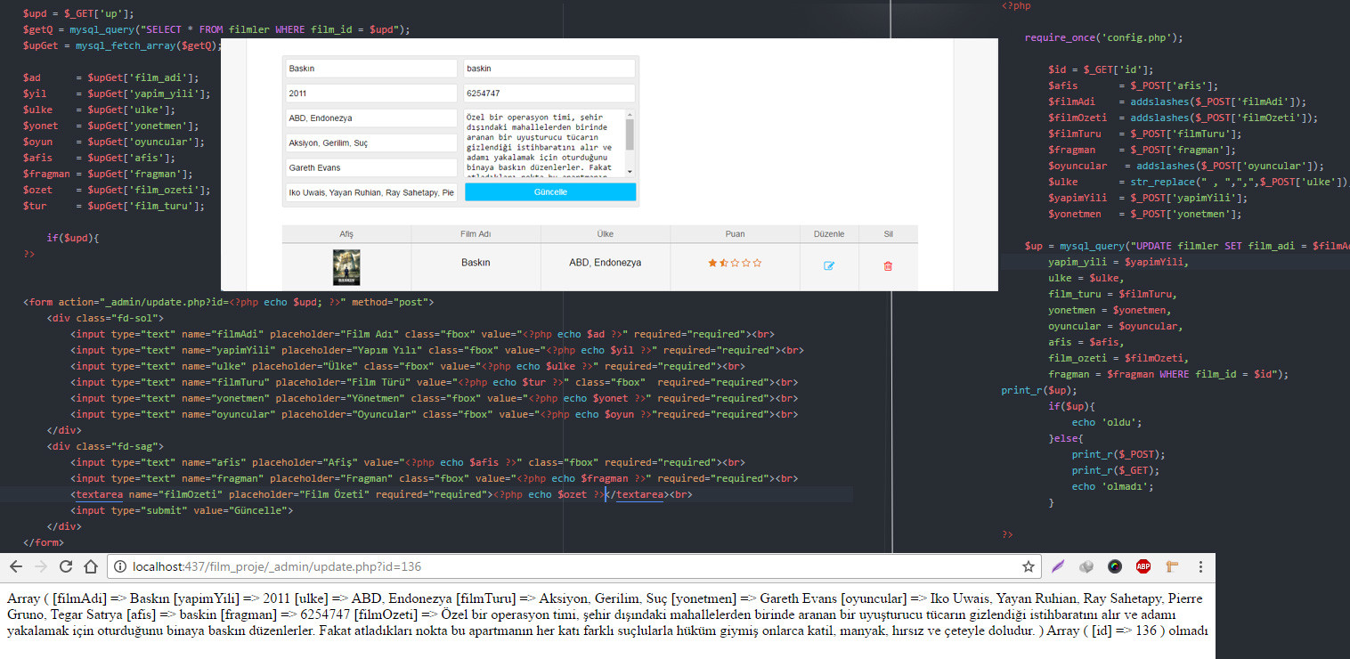Click the submit input code line
This screenshot has width=1350, height=659.
tap(183, 510)
